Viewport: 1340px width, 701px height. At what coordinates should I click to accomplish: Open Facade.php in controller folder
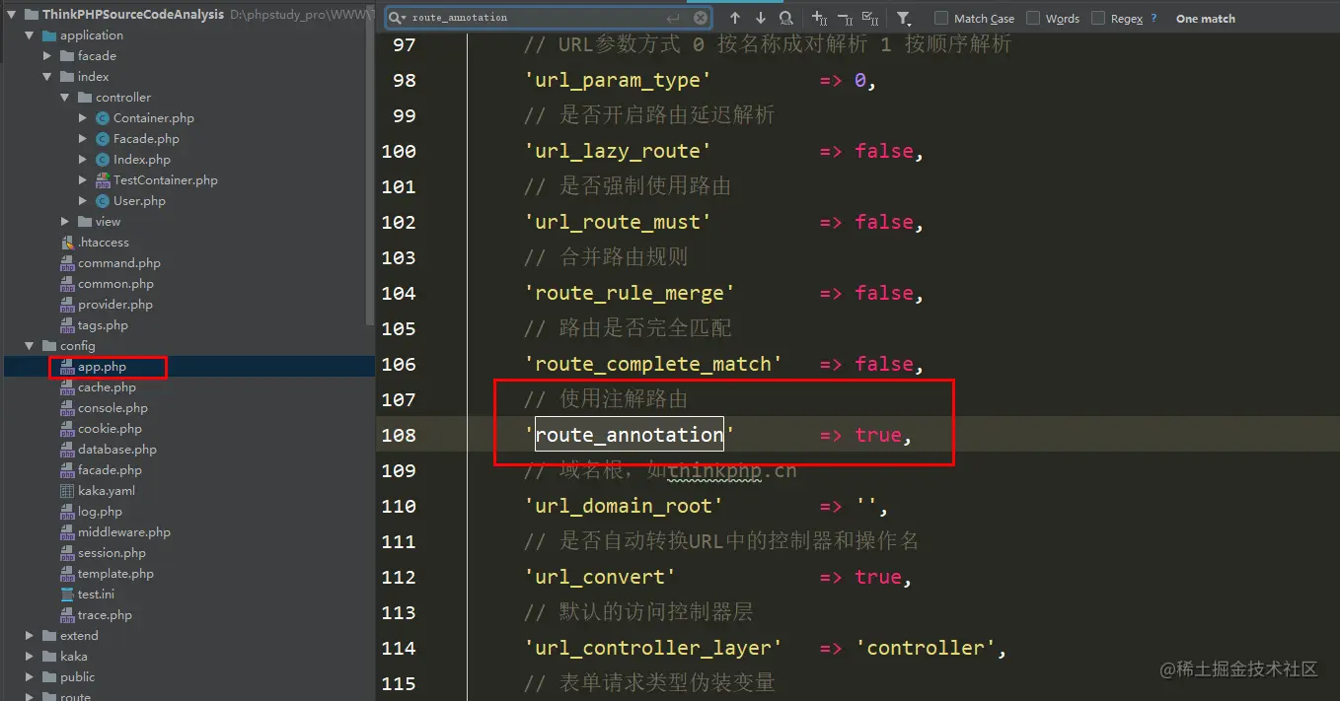146,139
